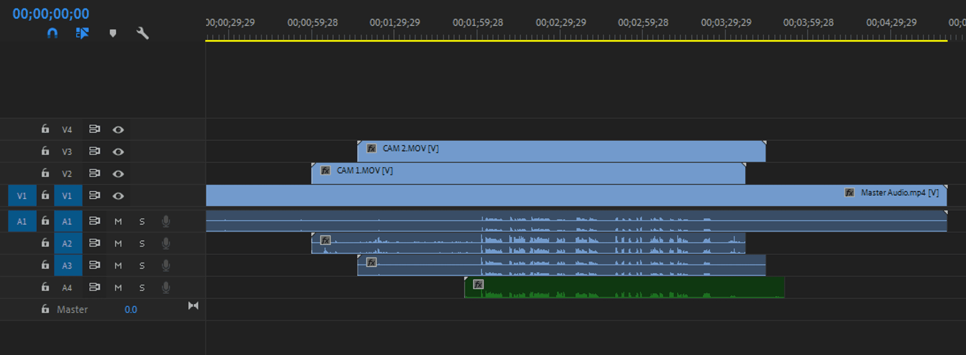Toggle Sync Lock on track V3

(94, 151)
